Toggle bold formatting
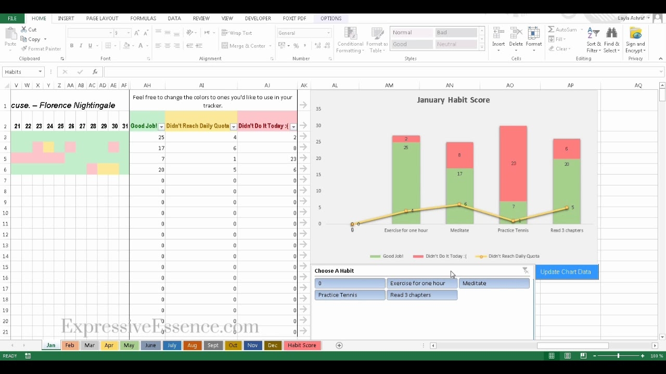666x374 pixels. 72,46
